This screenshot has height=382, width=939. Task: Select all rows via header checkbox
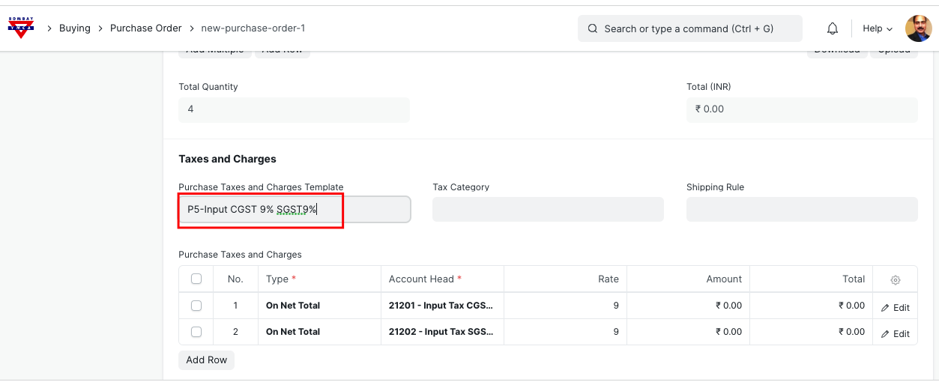(x=196, y=279)
